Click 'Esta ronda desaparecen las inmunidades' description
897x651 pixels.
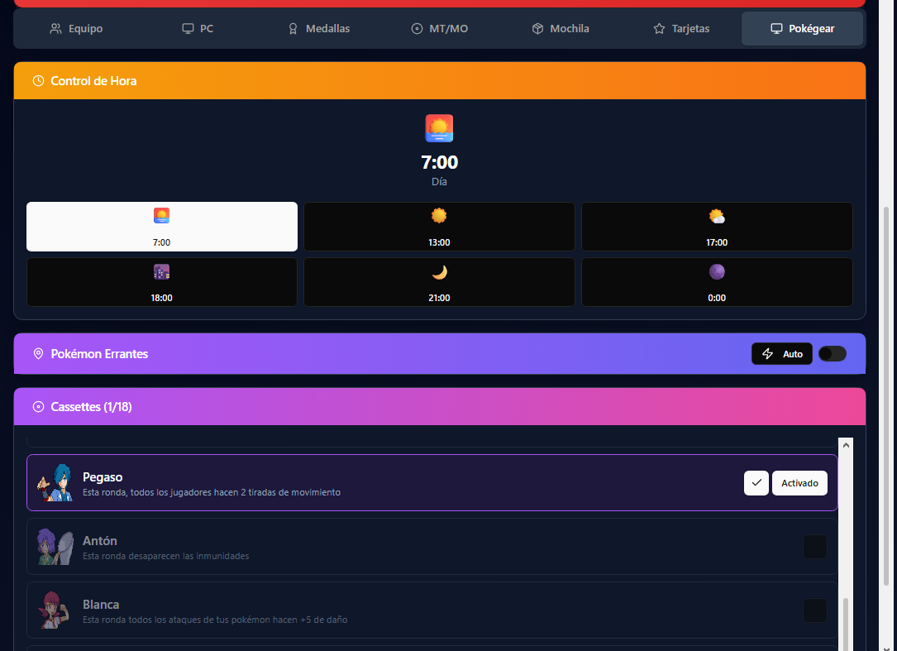pyautogui.click(x=166, y=556)
